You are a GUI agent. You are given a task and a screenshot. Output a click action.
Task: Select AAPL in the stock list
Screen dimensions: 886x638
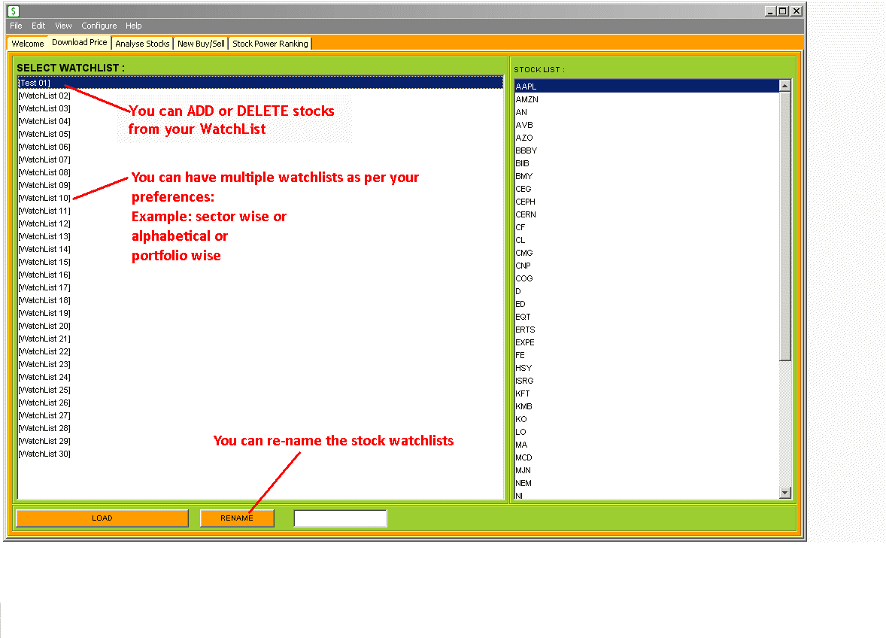click(x=647, y=87)
